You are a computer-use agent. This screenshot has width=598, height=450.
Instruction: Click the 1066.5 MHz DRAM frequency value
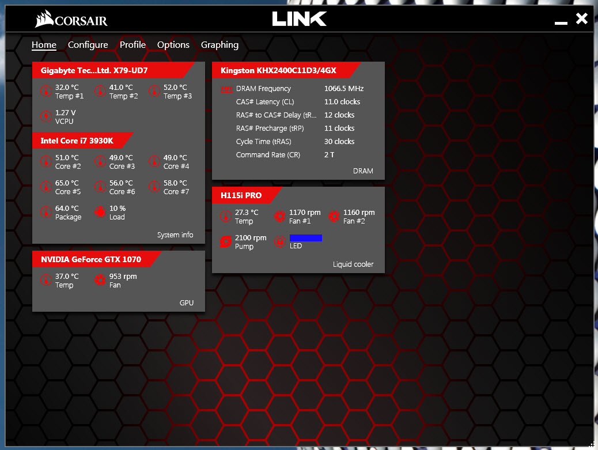click(344, 89)
